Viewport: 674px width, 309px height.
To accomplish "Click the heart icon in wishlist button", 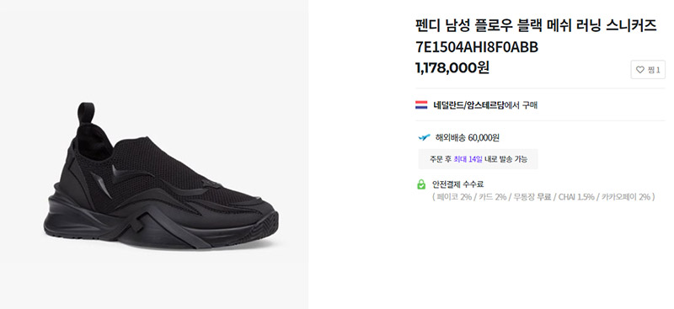I will (640, 70).
